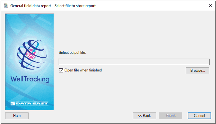Click the WellTracking banner image
216x124 pixels.
click(x=29, y=62)
